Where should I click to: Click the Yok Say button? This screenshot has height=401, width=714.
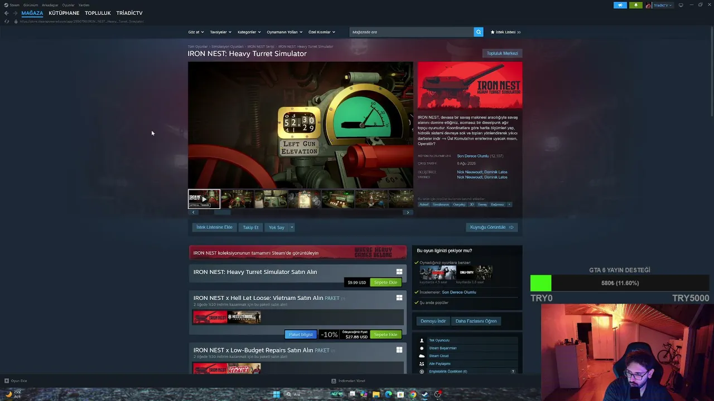277,227
